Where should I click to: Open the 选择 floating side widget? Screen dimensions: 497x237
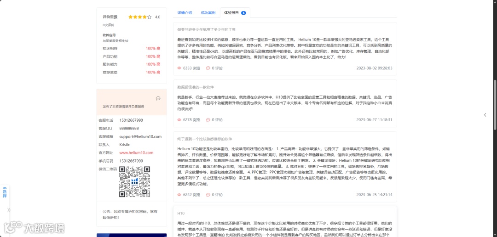tap(5, 192)
